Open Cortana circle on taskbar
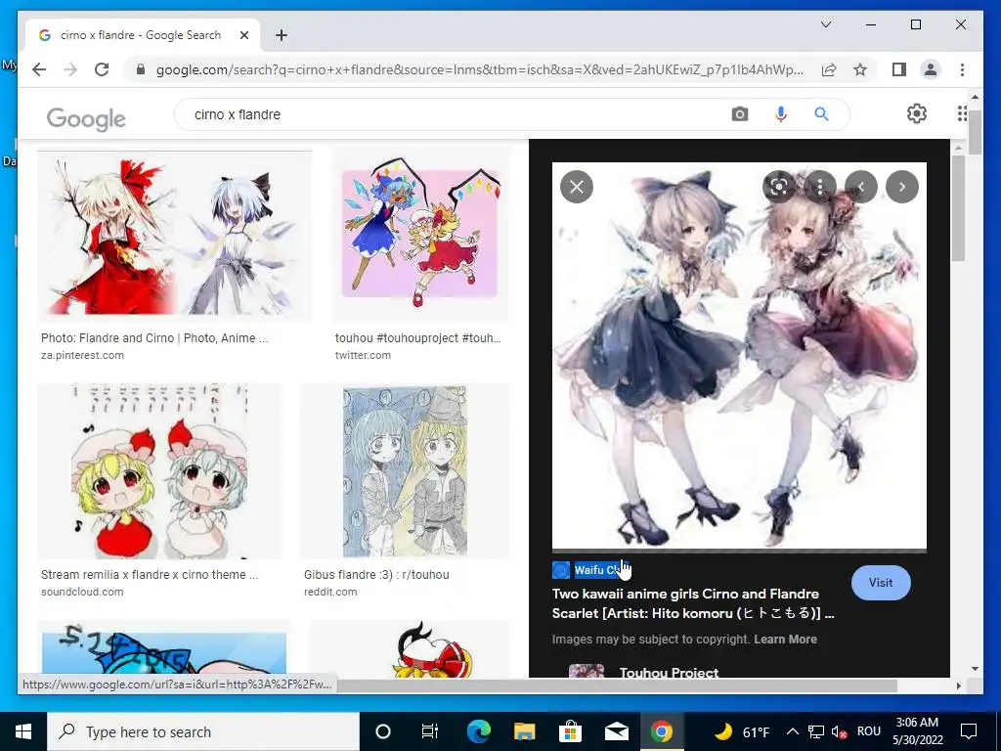This screenshot has width=1001, height=751. click(x=383, y=731)
